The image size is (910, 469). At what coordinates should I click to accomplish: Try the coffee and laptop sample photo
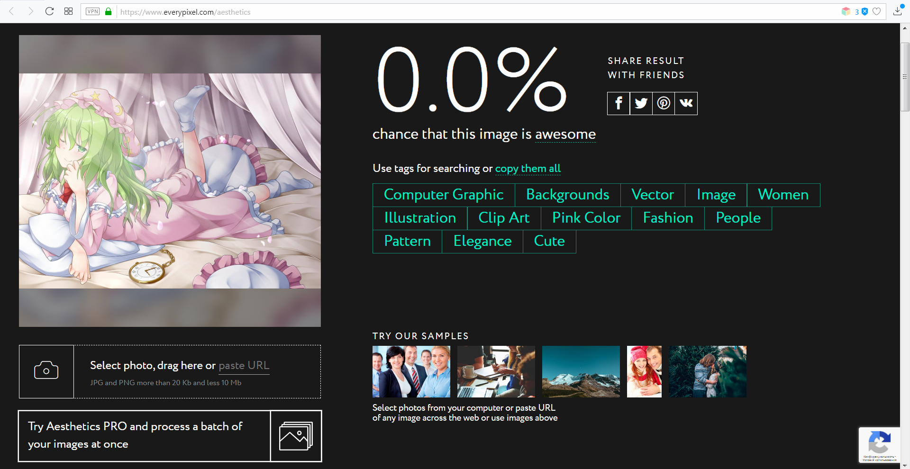click(x=496, y=371)
